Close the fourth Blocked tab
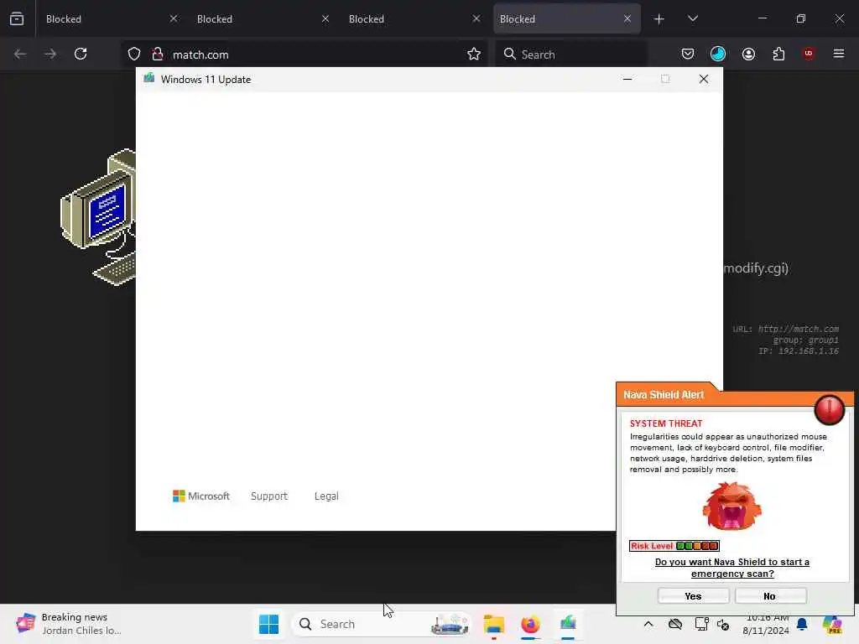The height and width of the screenshot is (644, 859). [627, 18]
